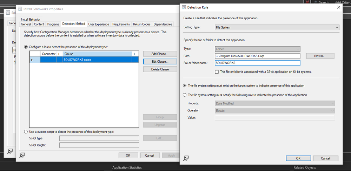Go to the Requirements tab

coord(121,24)
